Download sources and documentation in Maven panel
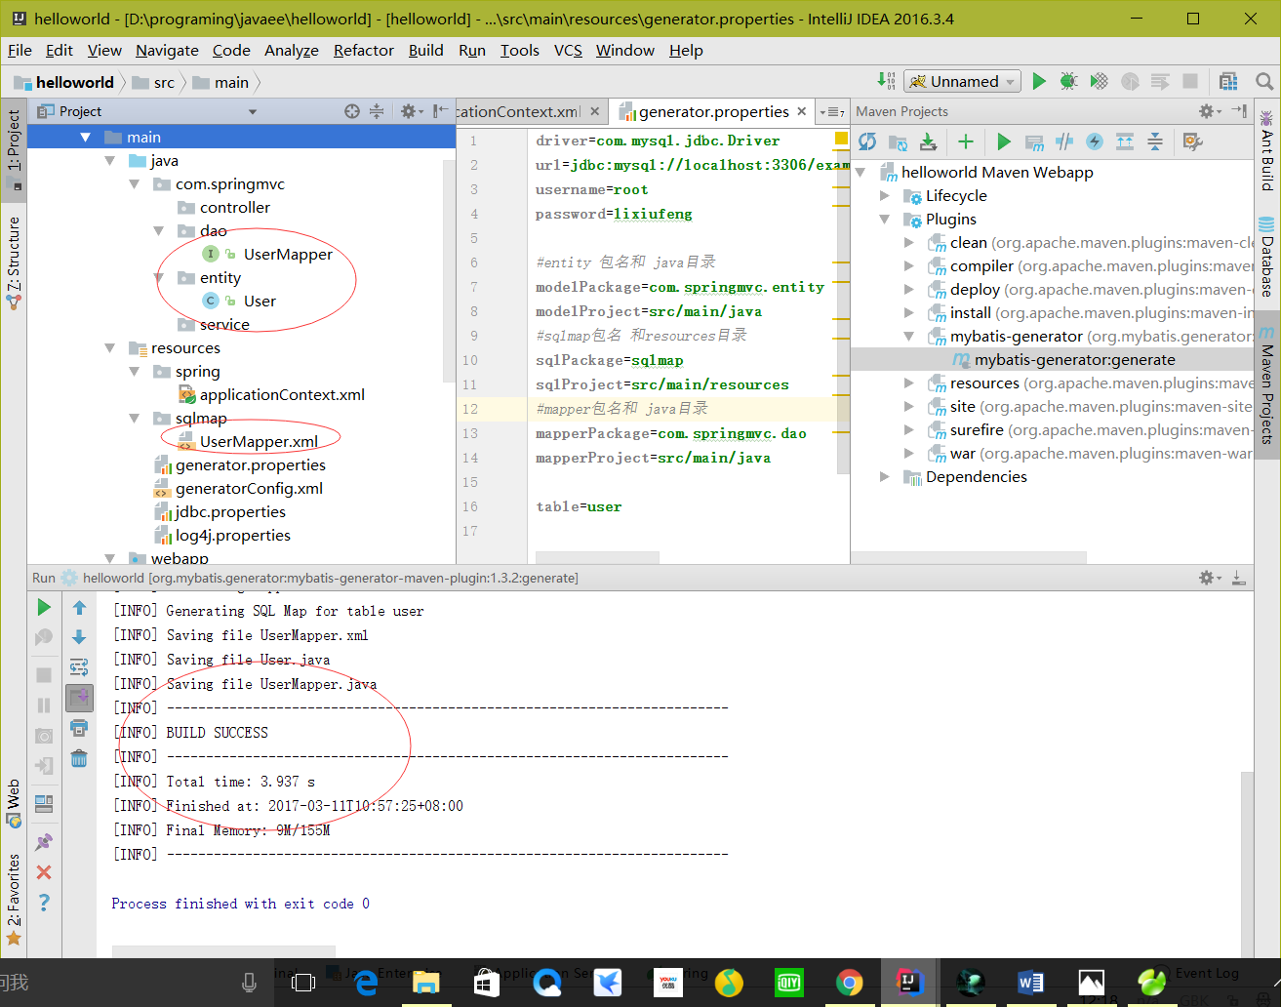1281x1007 pixels. (928, 142)
